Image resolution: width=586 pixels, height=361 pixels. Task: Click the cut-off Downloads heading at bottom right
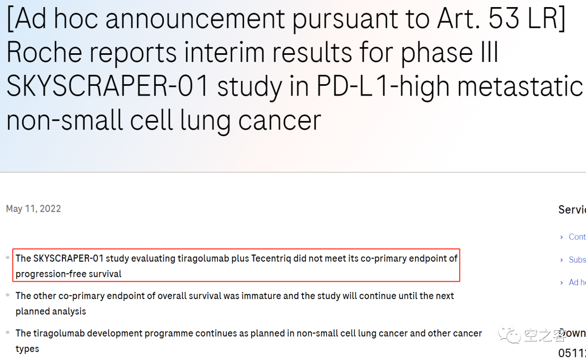572,333
